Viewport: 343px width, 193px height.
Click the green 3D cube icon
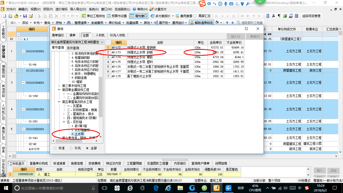[x=285, y=16]
